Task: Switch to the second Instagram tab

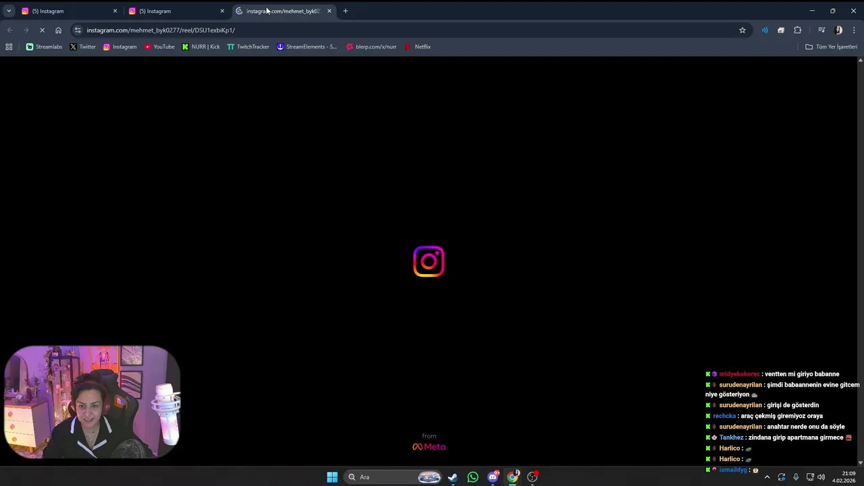Action: tap(175, 11)
